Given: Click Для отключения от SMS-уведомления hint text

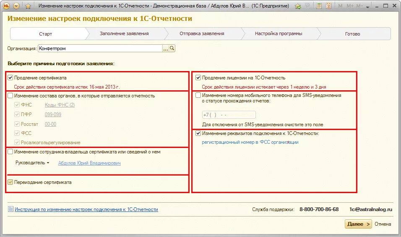Looking at the screenshot, I should (x=263, y=125).
